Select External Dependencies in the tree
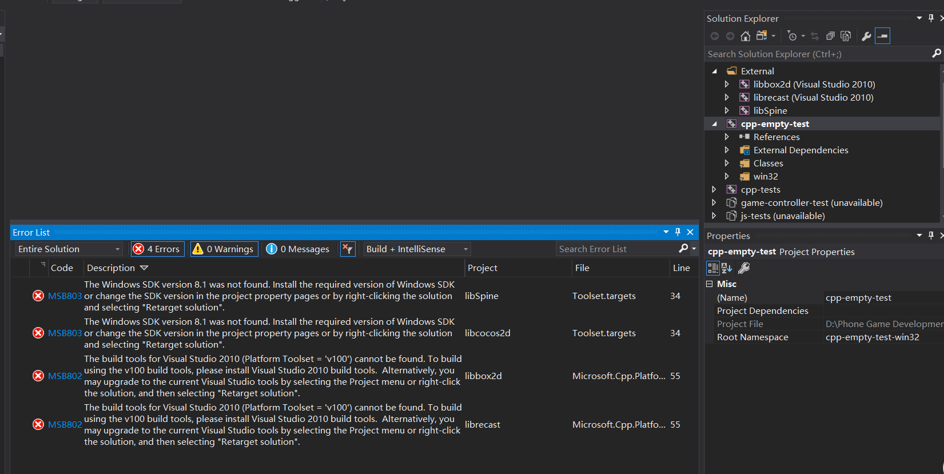944x474 pixels. coord(800,150)
